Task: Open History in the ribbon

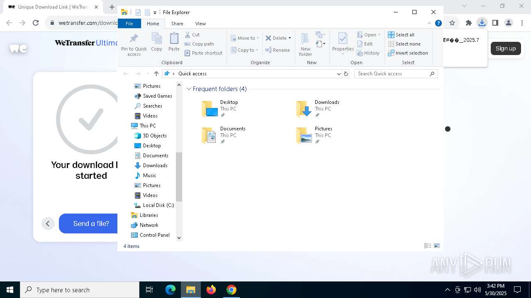Action: pos(368,53)
